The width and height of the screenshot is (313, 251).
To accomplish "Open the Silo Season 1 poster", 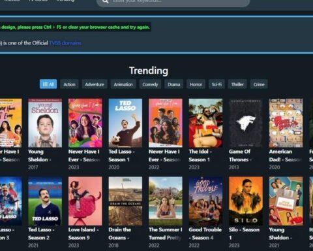I will 246,201.
